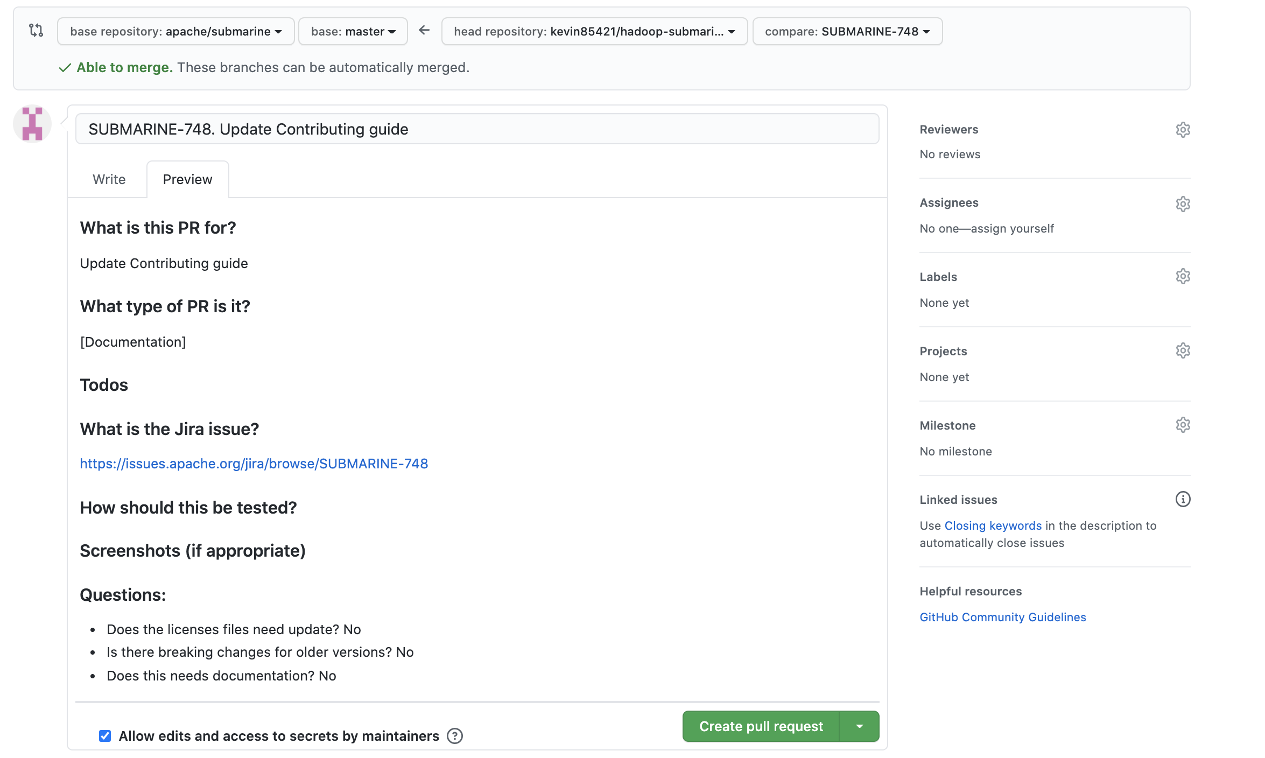Image resolution: width=1265 pixels, height=758 pixels.
Task: Open base repository apache/submarine dropdown
Action: pyautogui.click(x=175, y=32)
